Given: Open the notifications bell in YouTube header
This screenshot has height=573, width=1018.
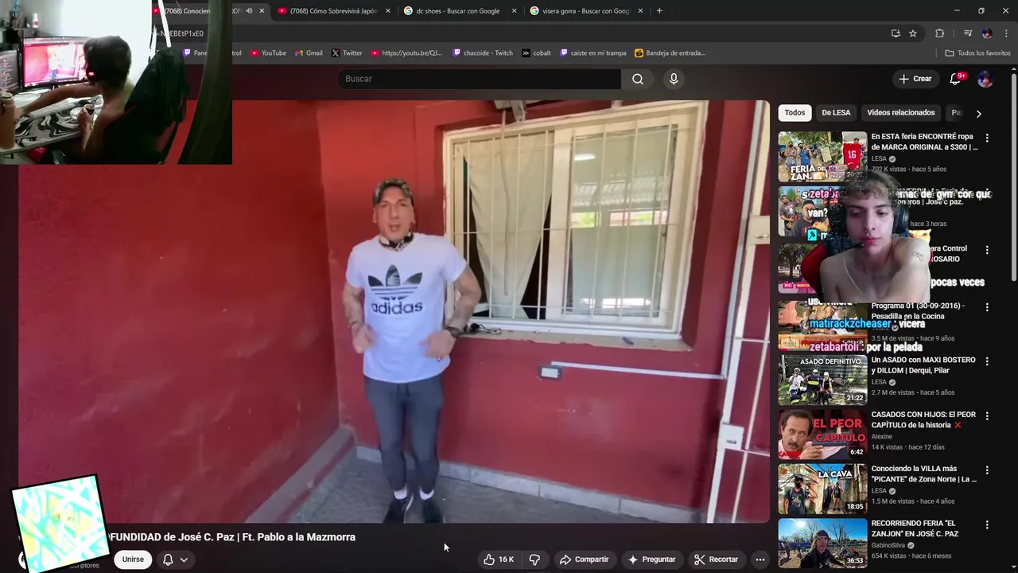Looking at the screenshot, I should point(955,79).
